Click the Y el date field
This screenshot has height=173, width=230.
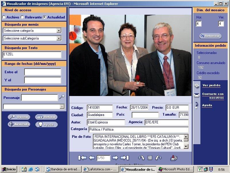43,80
